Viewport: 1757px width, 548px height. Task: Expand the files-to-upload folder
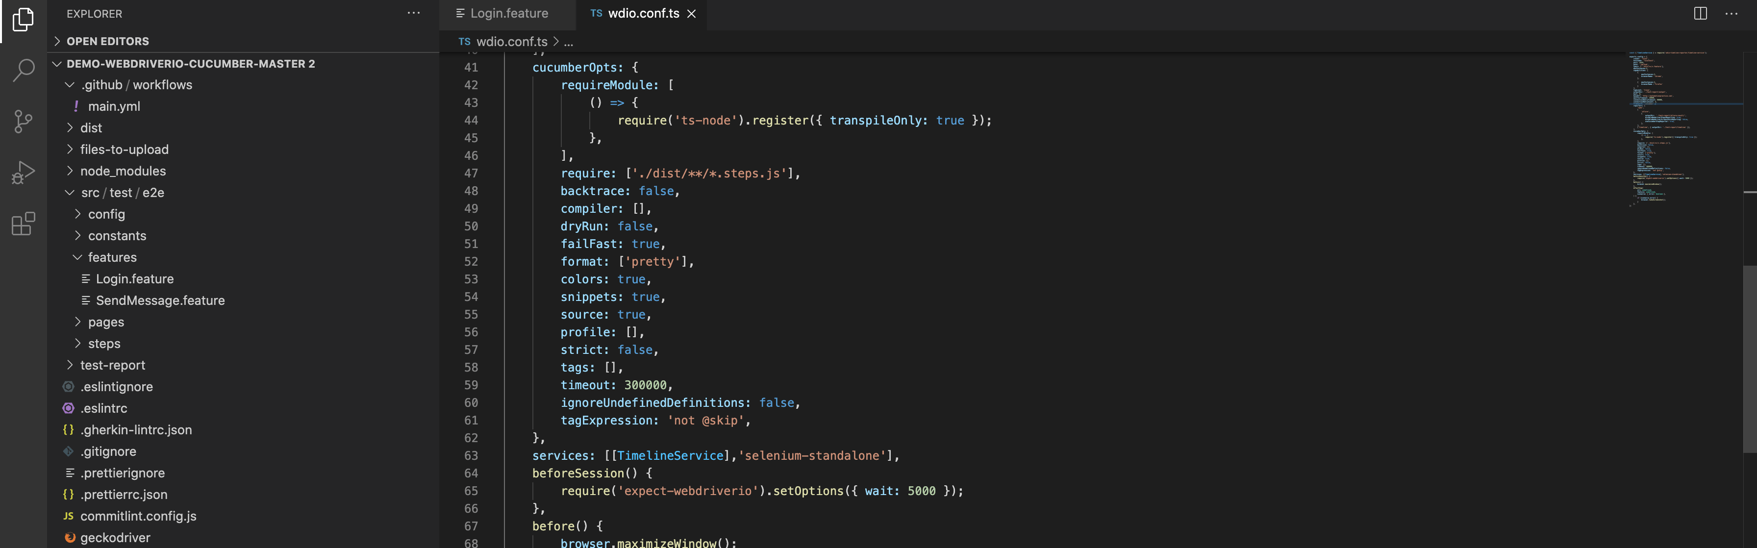70,149
